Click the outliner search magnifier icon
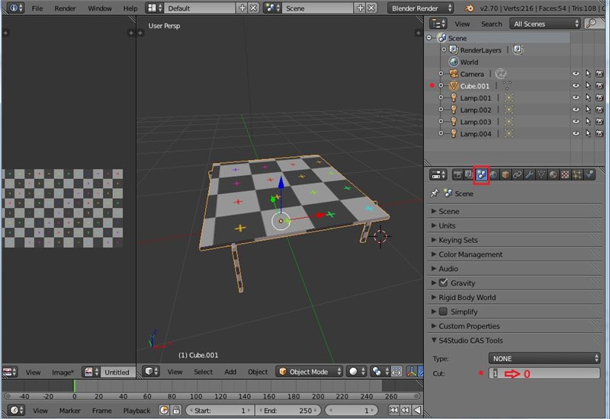The width and height of the screenshot is (610, 419). (x=592, y=24)
